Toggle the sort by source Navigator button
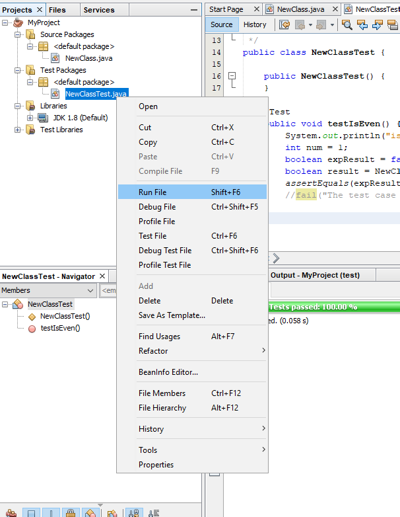Screen dimensions: 400x517 [153, 513]
